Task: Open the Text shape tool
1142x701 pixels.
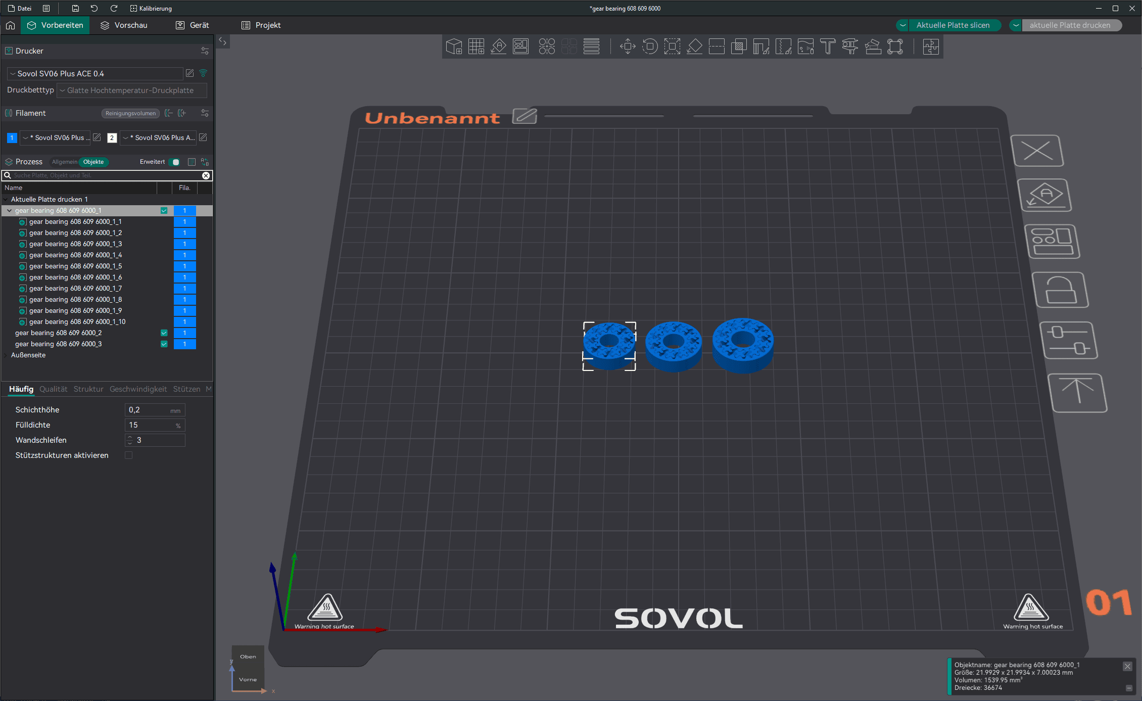Action: 828,46
